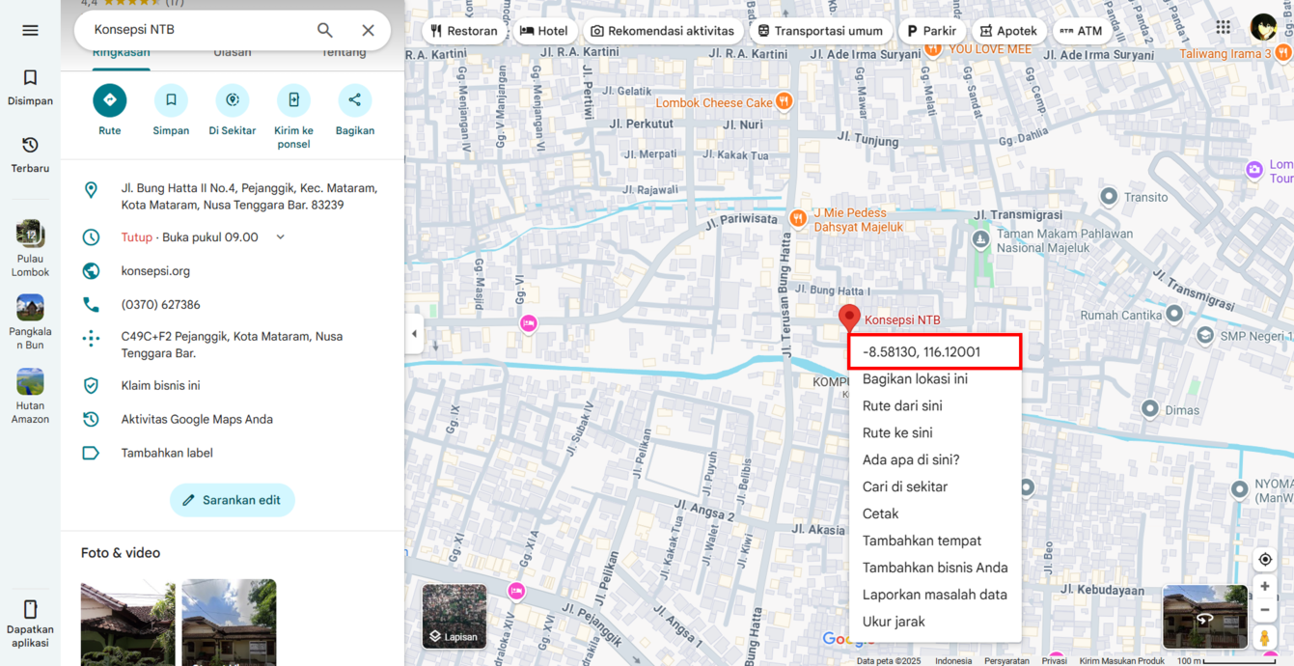This screenshot has height=666, width=1294.
Task: Click the Transito place marker
Action: coord(1109,197)
